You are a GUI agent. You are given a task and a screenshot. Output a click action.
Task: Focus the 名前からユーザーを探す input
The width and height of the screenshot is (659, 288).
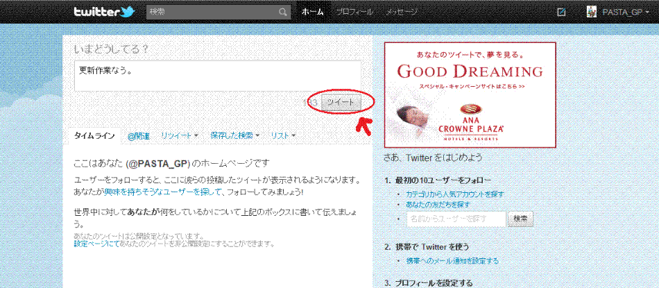(x=456, y=219)
